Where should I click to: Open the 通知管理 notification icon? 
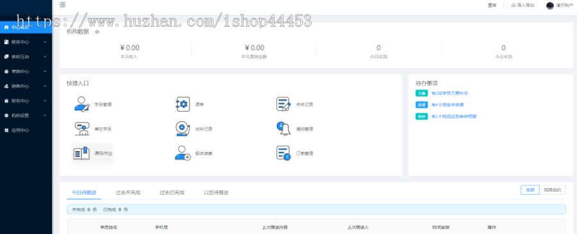click(283, 129)
